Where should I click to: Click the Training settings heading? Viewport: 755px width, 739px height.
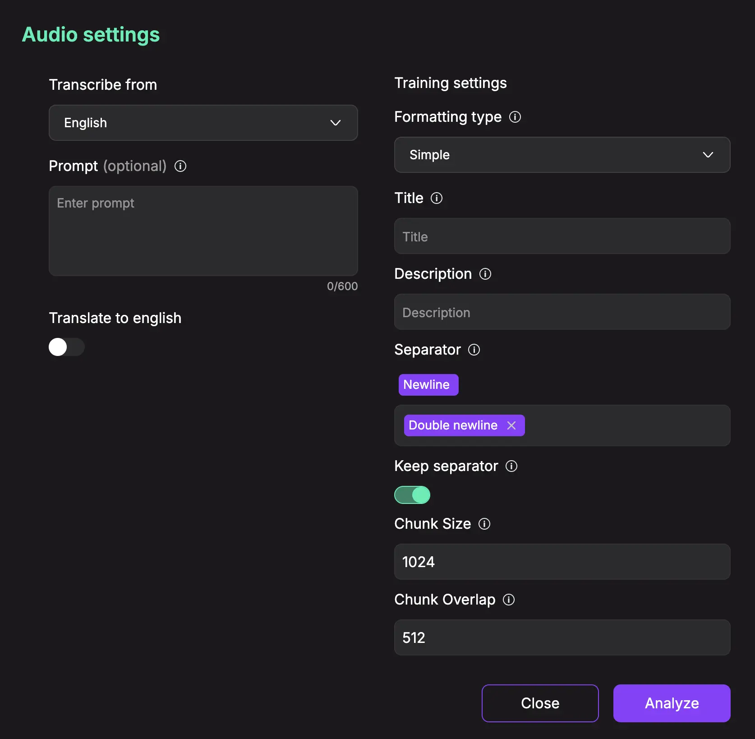point(450,83)
